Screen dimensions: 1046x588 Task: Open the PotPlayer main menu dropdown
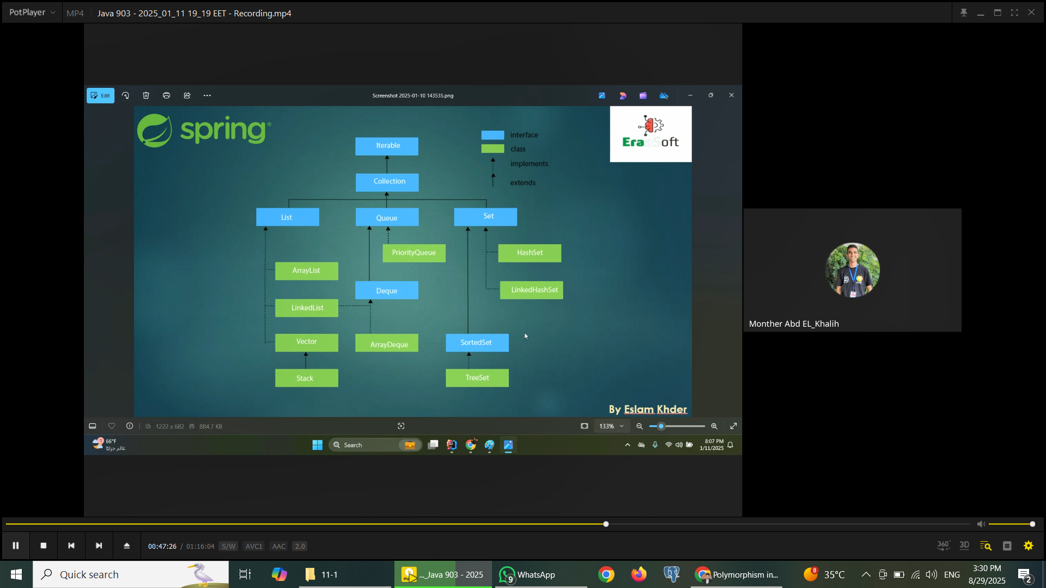(x=32, y=13)
